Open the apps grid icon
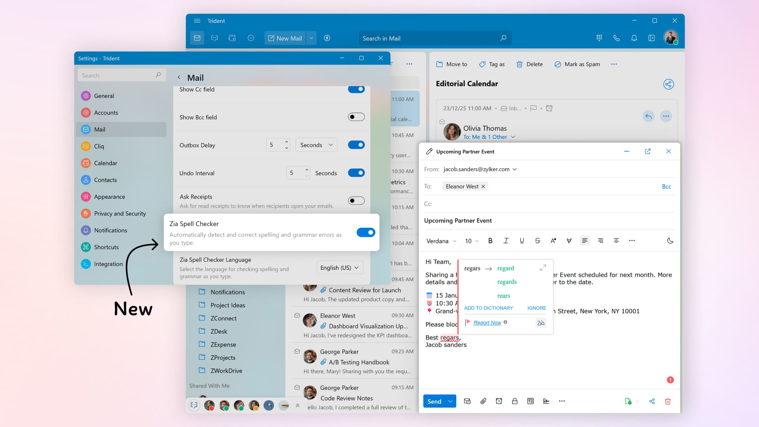Screen dimensions: 759x427 [x=599, y=38]
